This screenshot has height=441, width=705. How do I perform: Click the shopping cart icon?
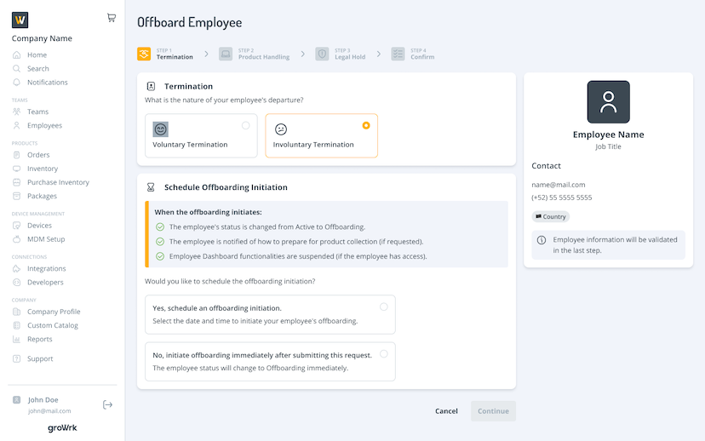pyautogui.click(x=112, y=18)
